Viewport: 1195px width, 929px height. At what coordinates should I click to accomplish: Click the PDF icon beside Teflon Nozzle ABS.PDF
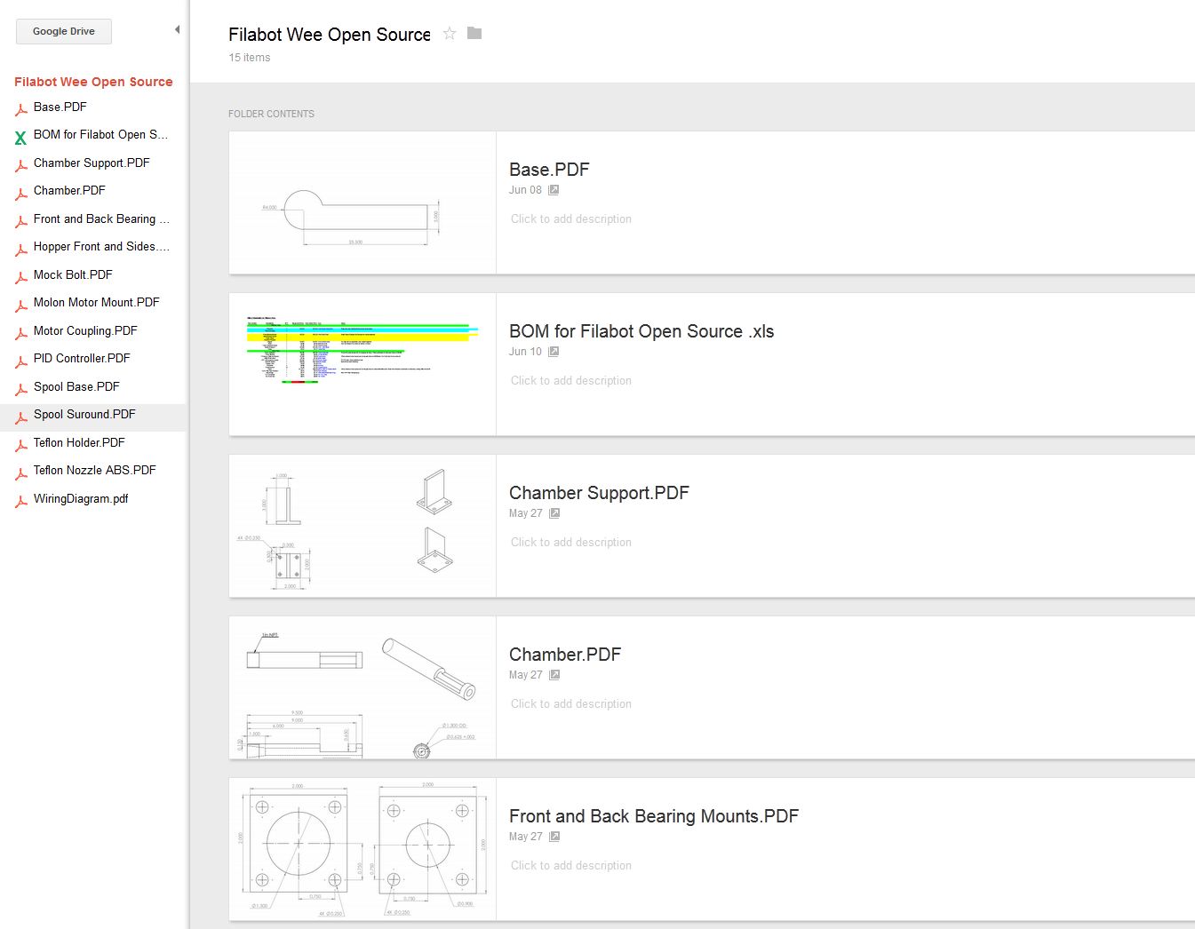[20, 472]
